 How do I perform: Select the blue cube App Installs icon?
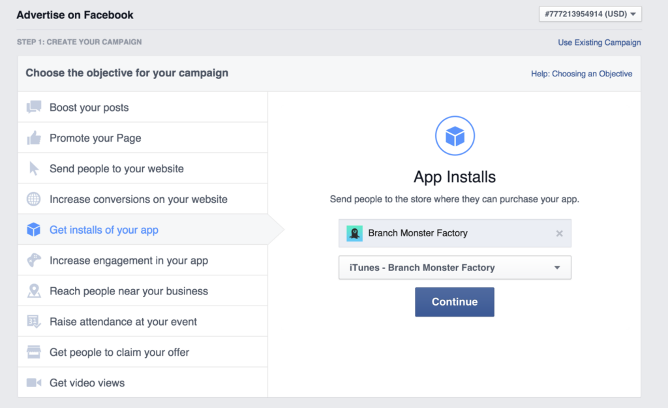455,135
